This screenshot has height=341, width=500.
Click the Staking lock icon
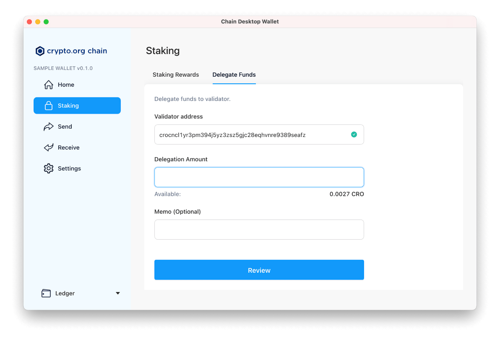click(x=48, y=106)
